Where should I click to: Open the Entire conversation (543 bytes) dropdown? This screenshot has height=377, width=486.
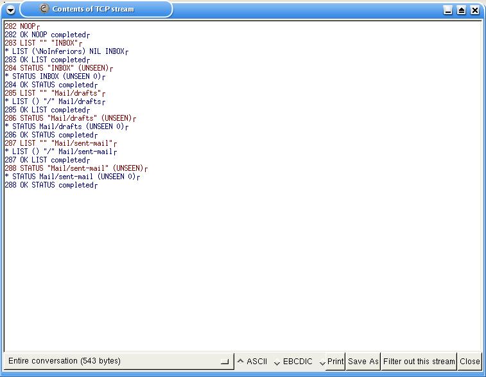click(x=118, y=361)
